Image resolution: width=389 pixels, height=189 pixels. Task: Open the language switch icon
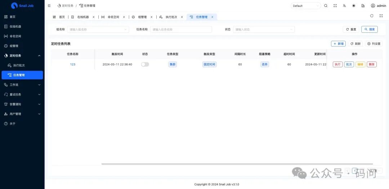tap(344, 6)
